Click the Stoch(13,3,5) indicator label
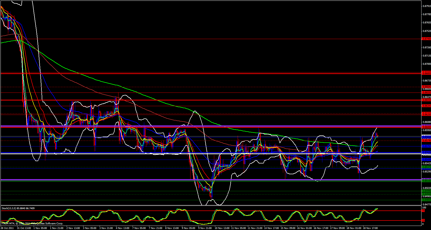 point(18,208)
